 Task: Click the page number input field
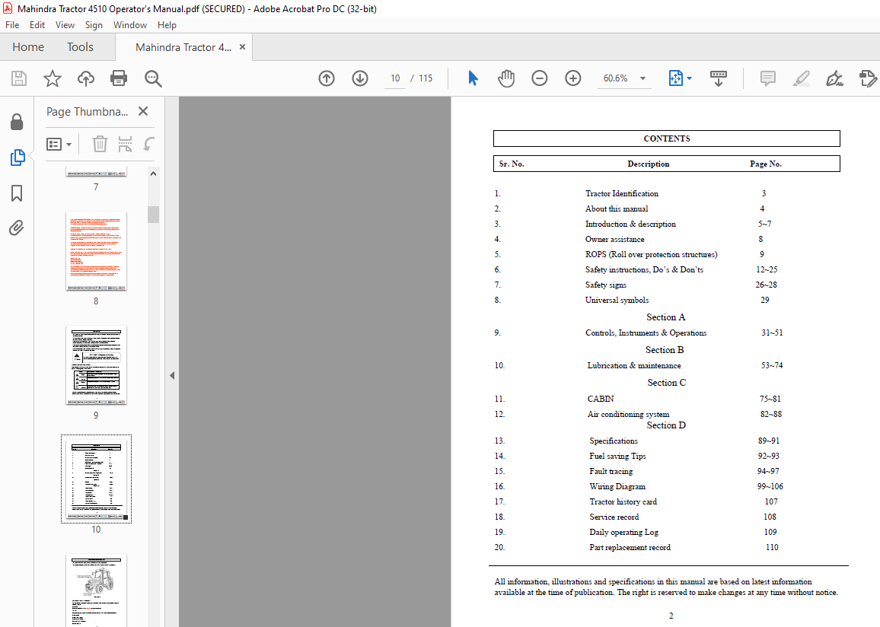395,78
